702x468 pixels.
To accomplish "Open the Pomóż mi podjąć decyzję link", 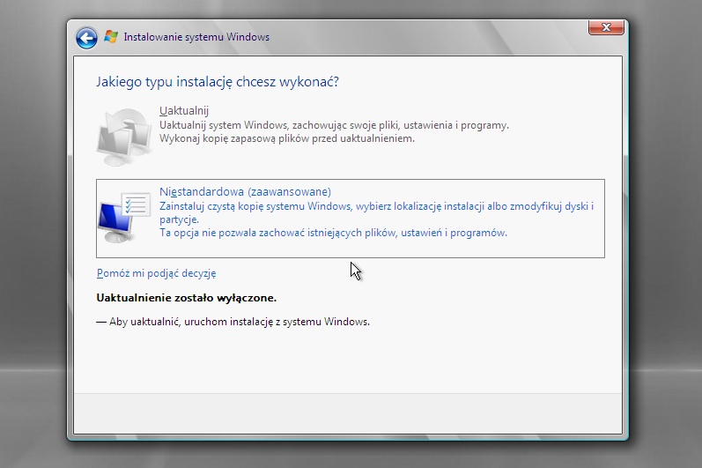I will pyautogui.click(x=156, y=273).
